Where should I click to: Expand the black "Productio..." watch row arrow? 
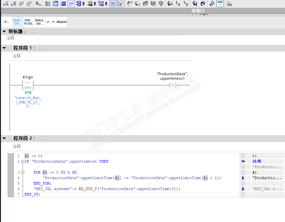tap(243, 178)
